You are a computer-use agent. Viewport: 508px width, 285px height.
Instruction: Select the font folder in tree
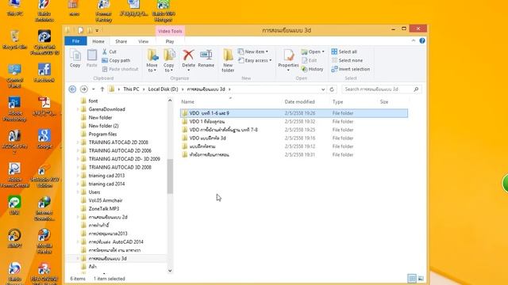tap(93, 101)
